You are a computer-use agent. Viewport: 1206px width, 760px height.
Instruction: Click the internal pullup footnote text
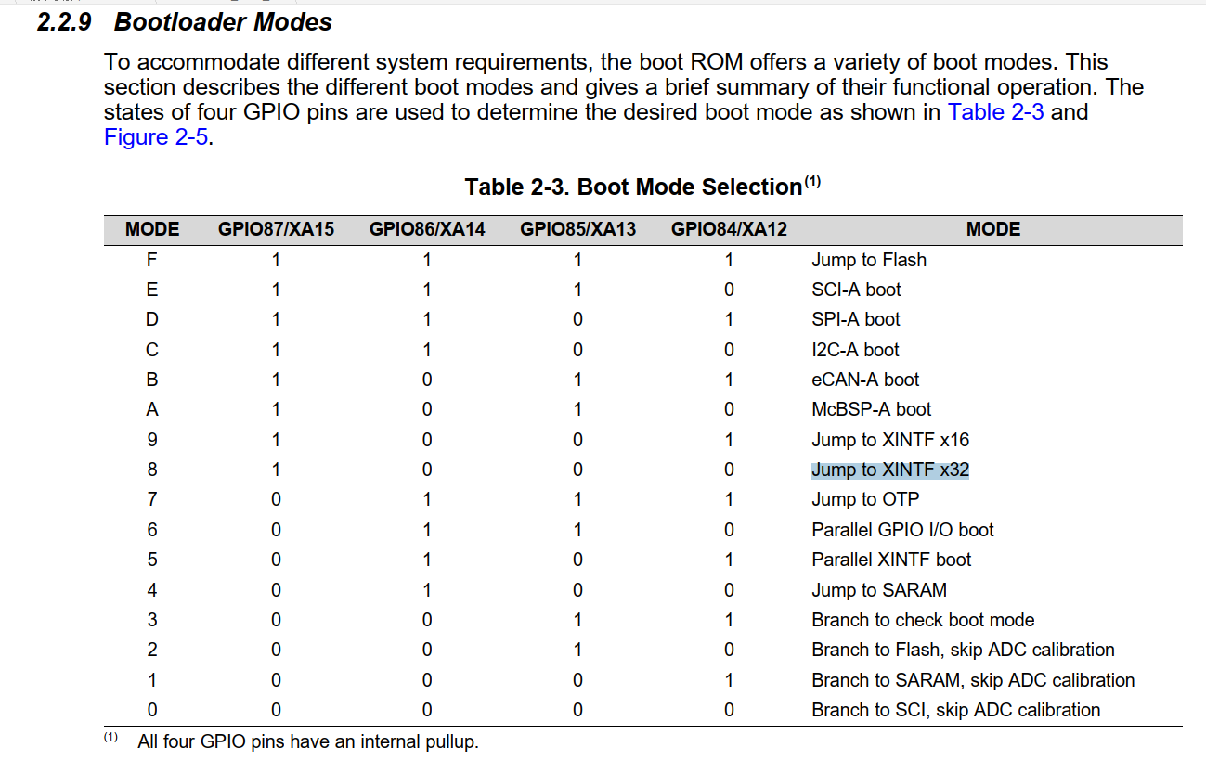307,741
